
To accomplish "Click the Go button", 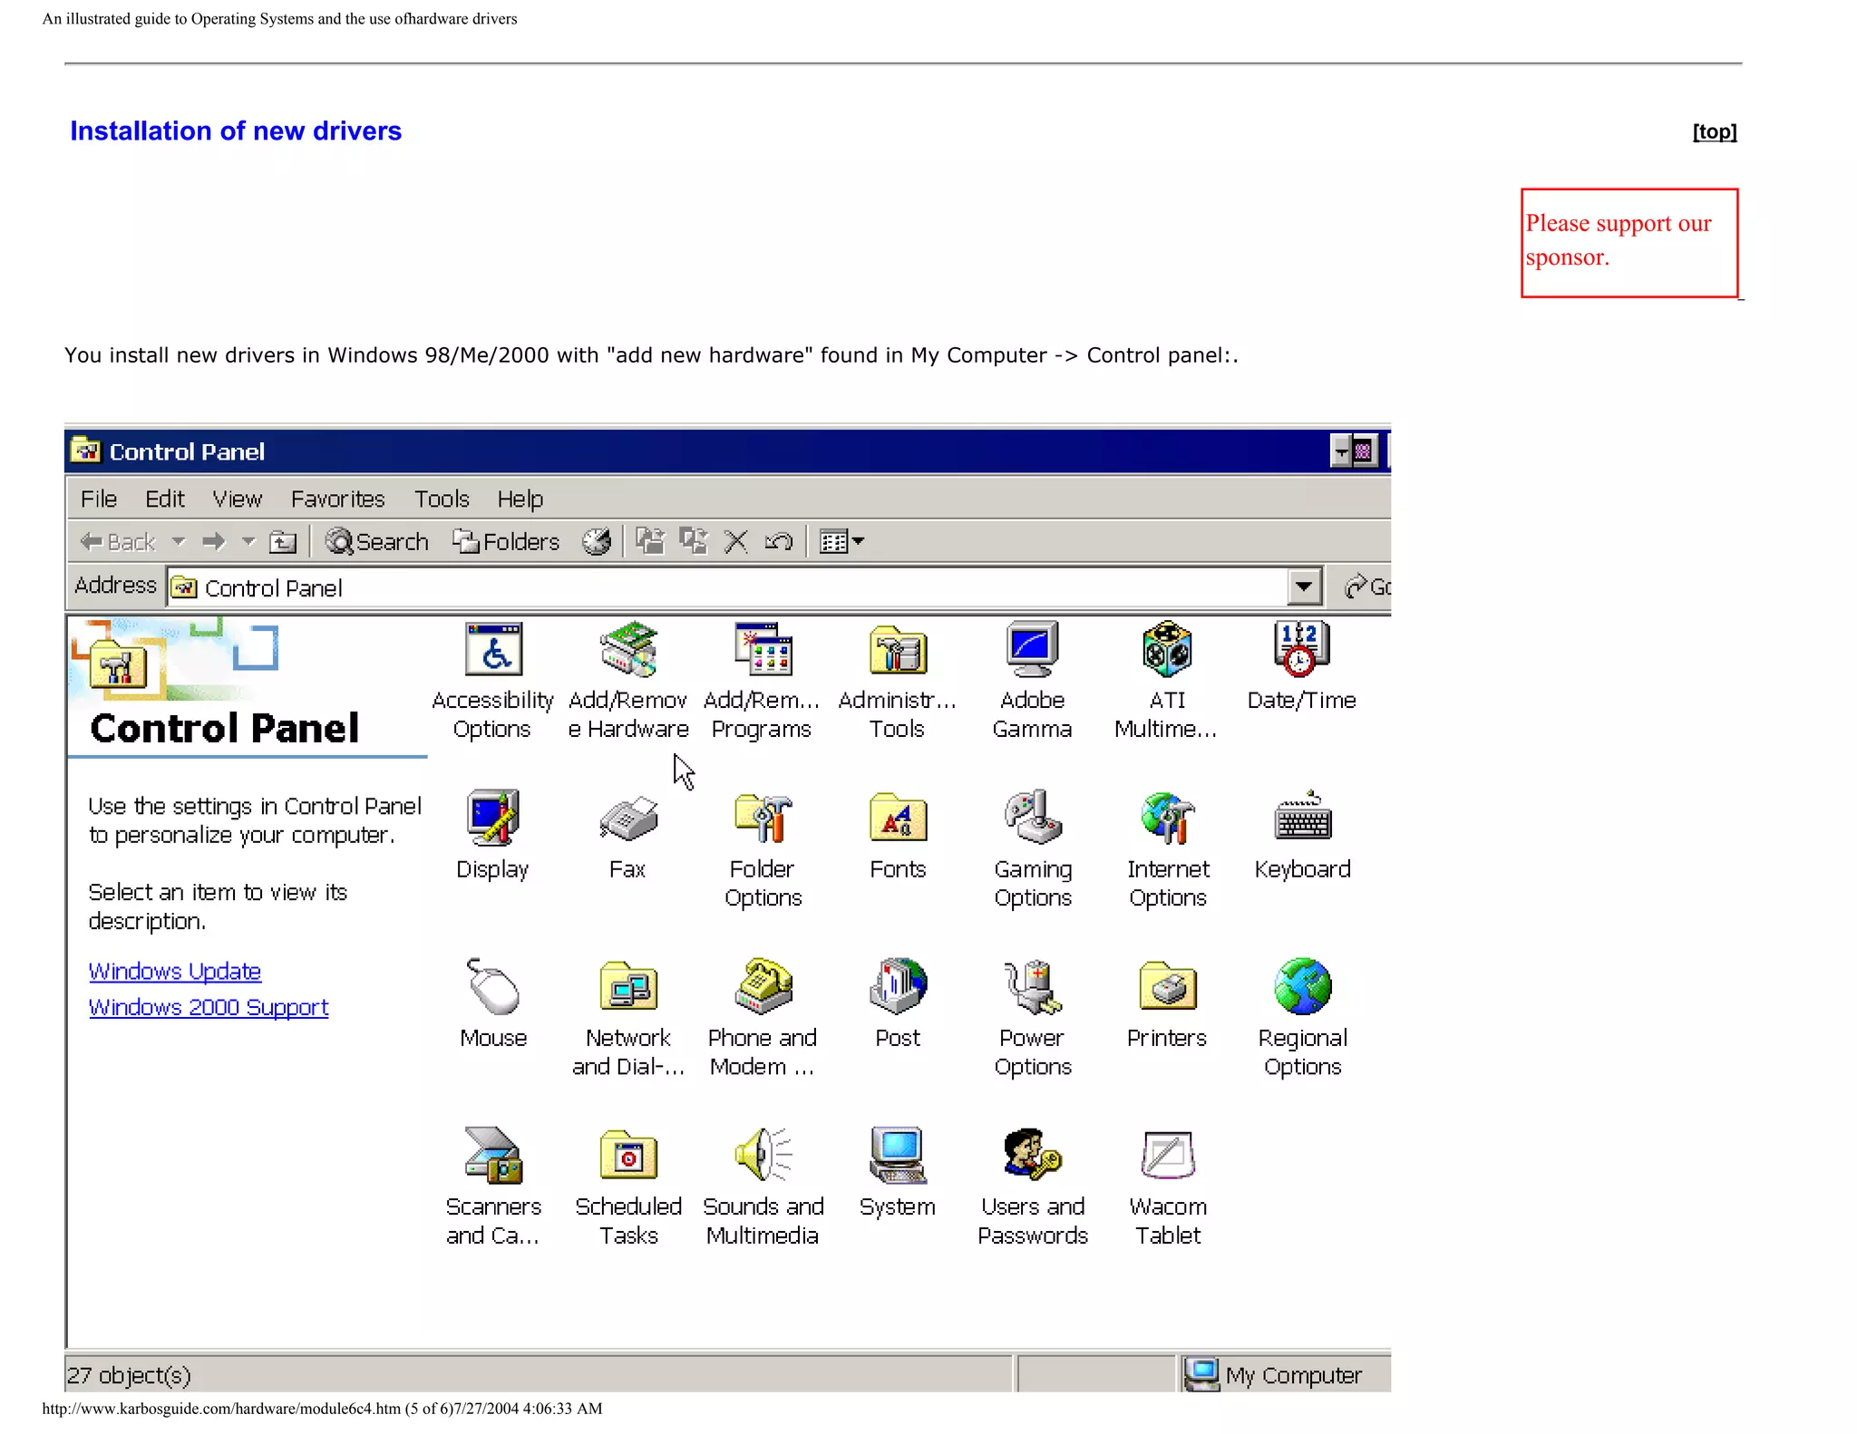I will click(1367, 586).
